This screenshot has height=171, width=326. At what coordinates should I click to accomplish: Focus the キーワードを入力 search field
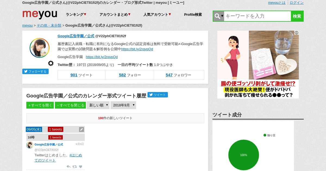pos(258,16)
